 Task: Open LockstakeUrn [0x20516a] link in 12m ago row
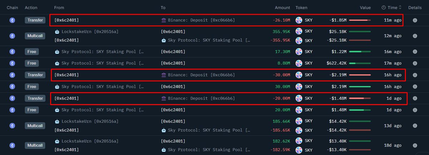point(90,32)
